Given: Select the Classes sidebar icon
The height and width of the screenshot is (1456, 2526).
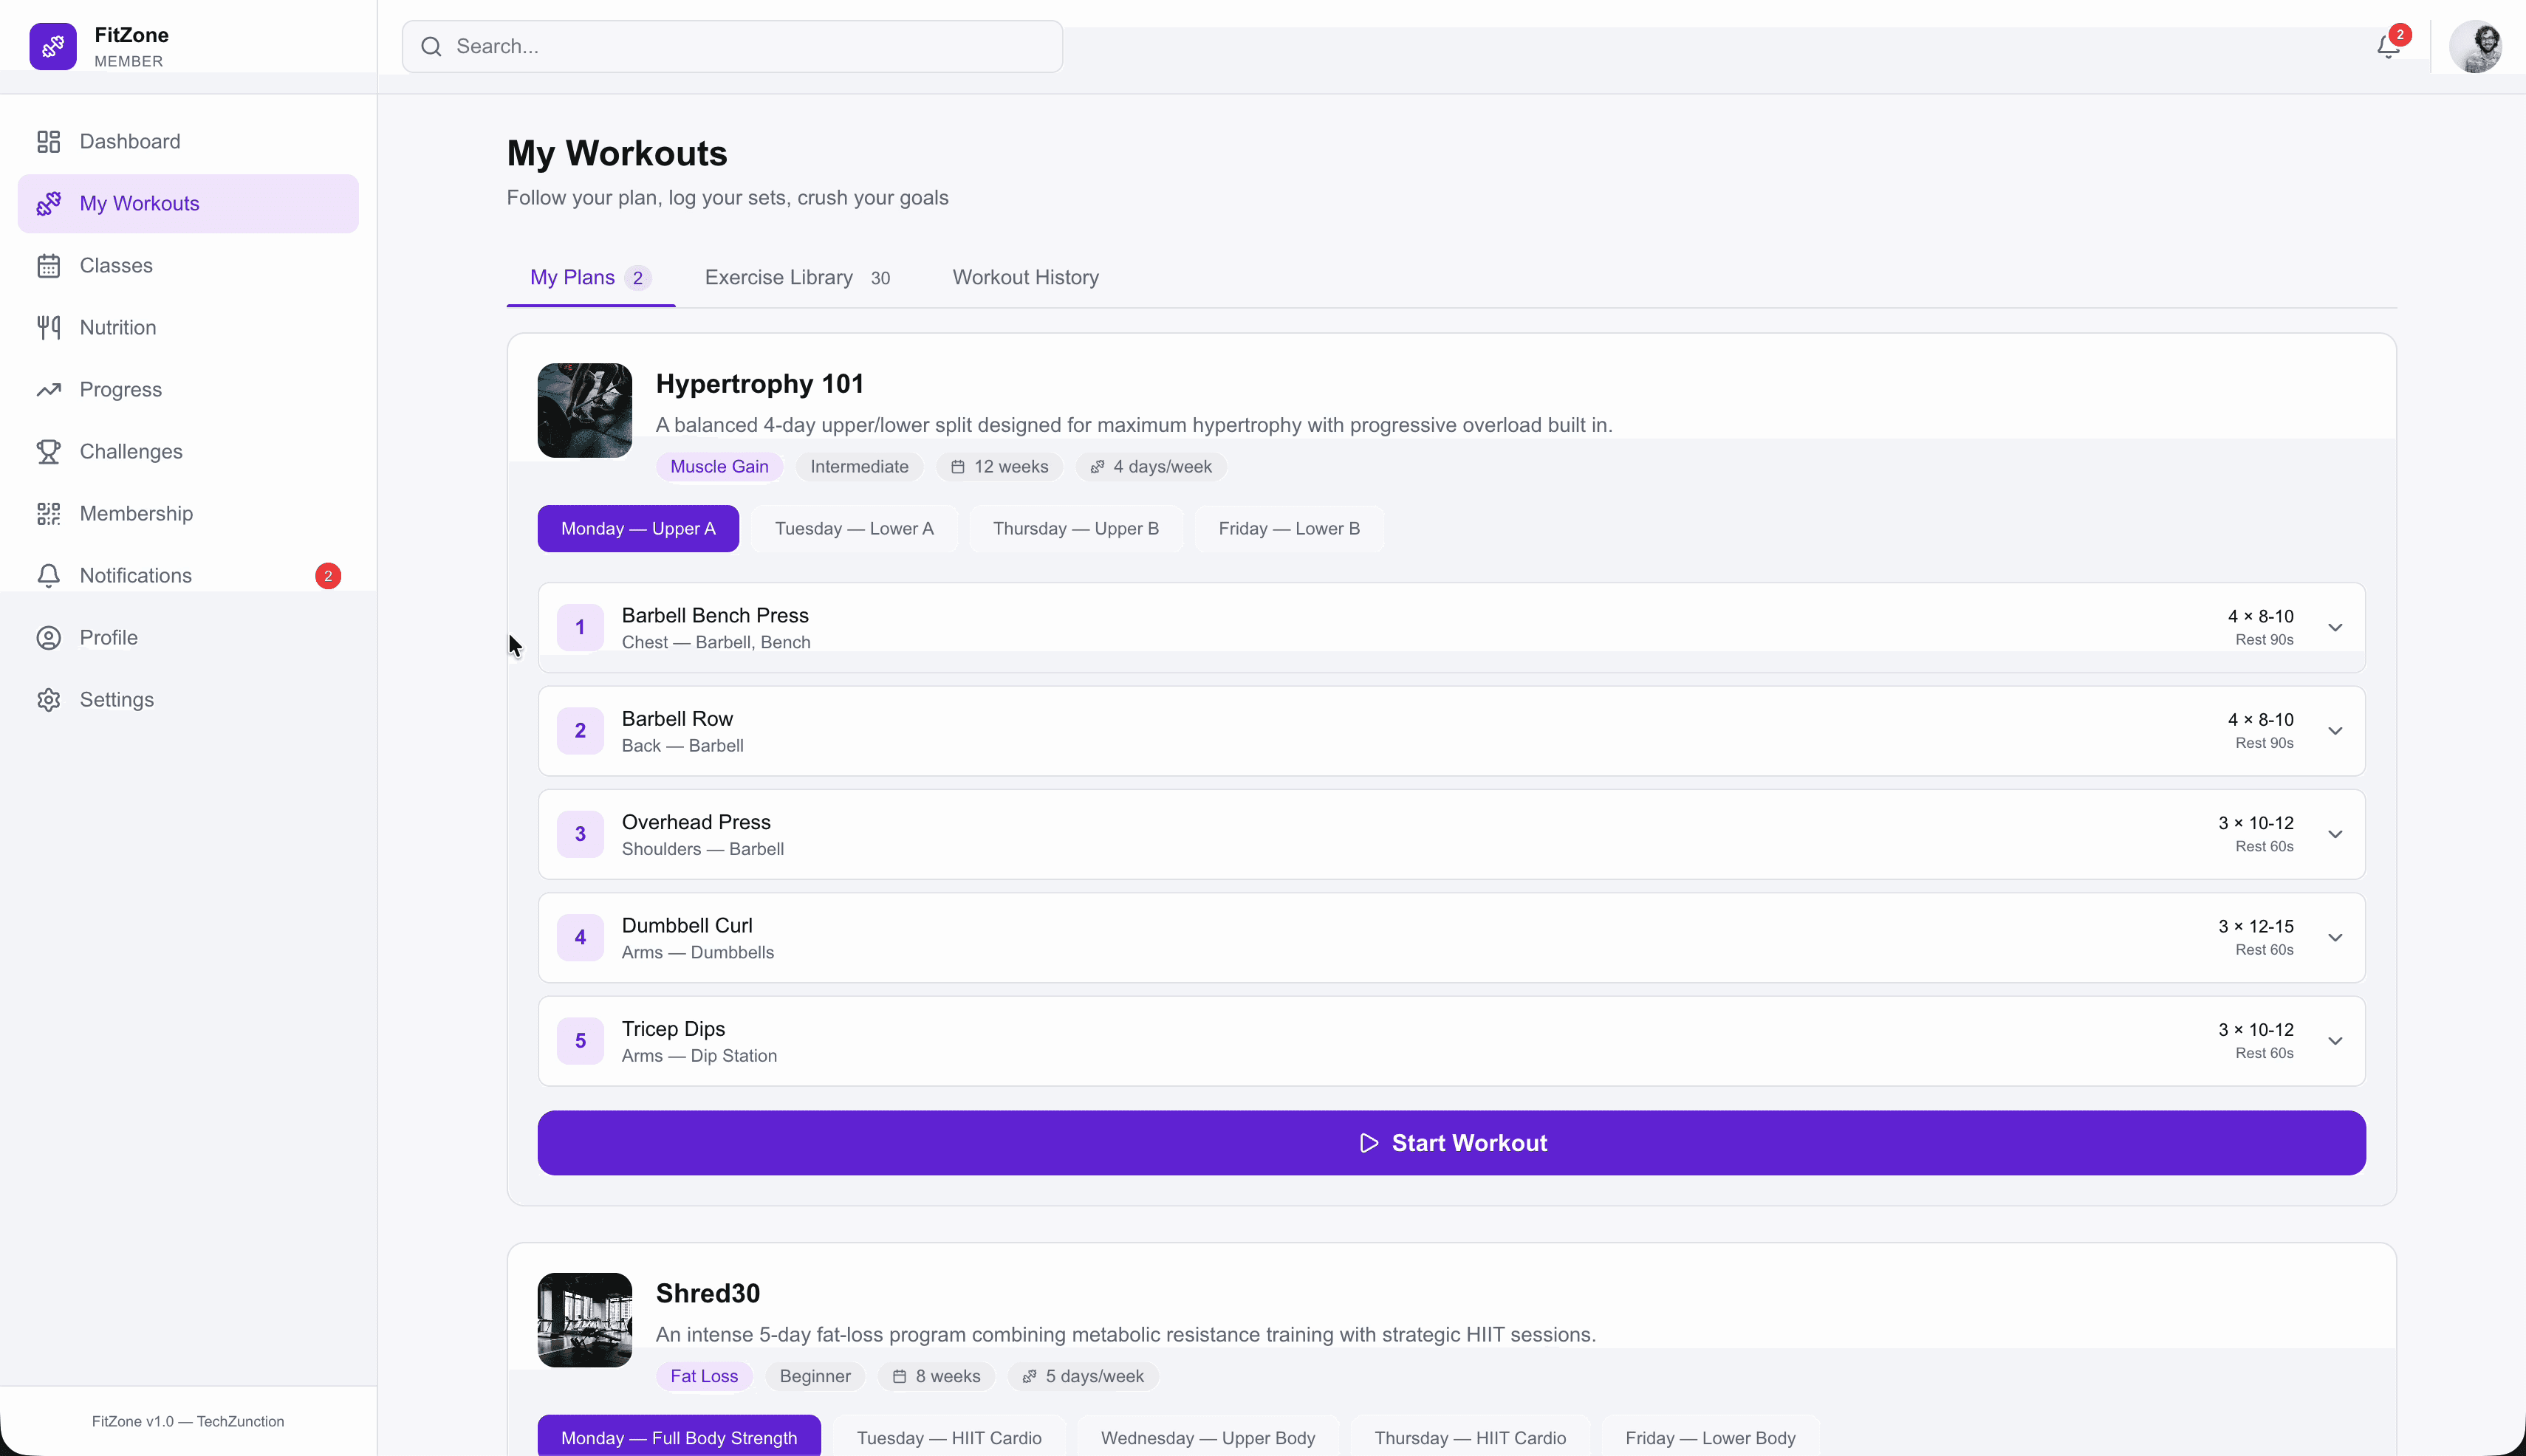Looking at the screenshot, I should (49, 265).
